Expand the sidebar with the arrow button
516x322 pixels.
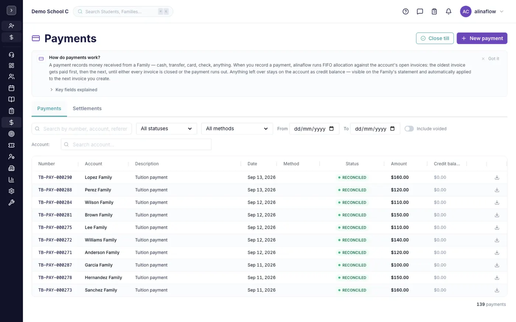click(11, 11)
